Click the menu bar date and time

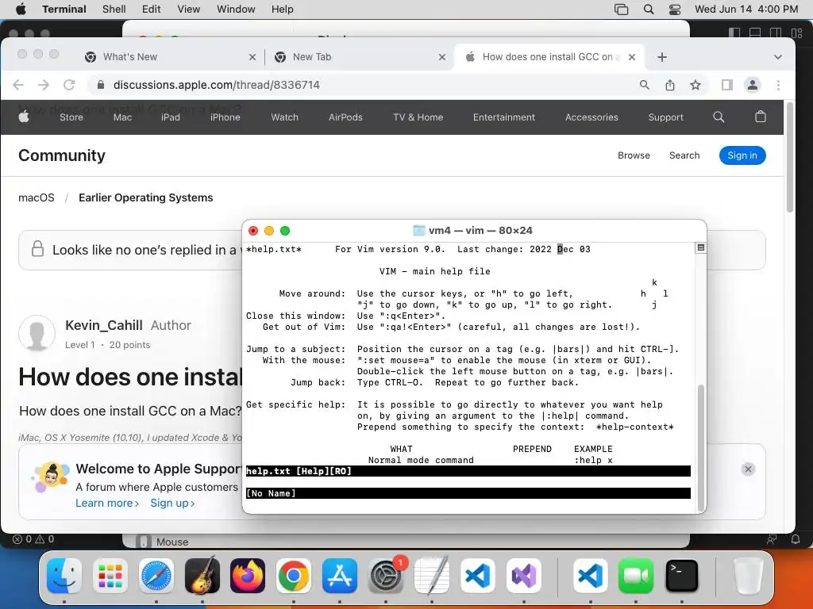(746, 10)
